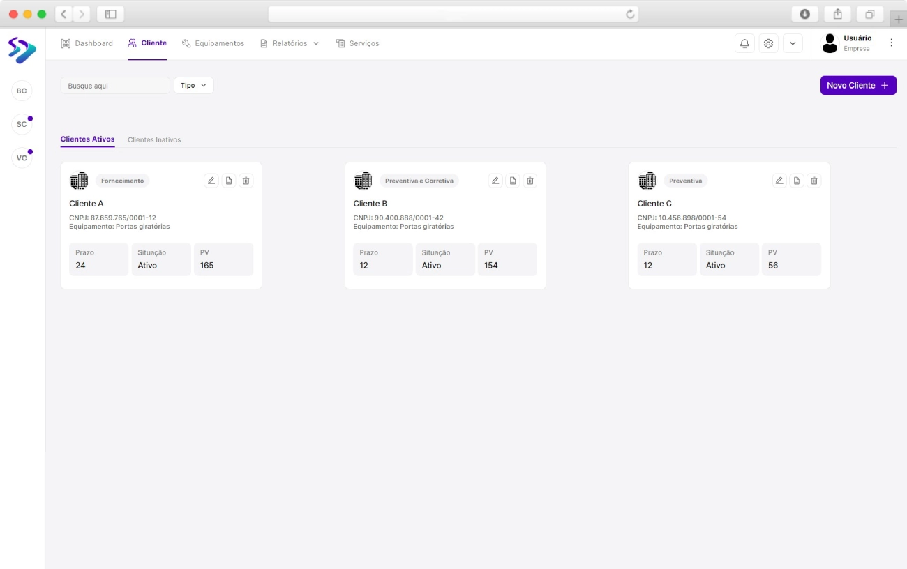Open the notifications bell icon
The image size is (907, 569).
pyautogui.click(x=744, y=43)
